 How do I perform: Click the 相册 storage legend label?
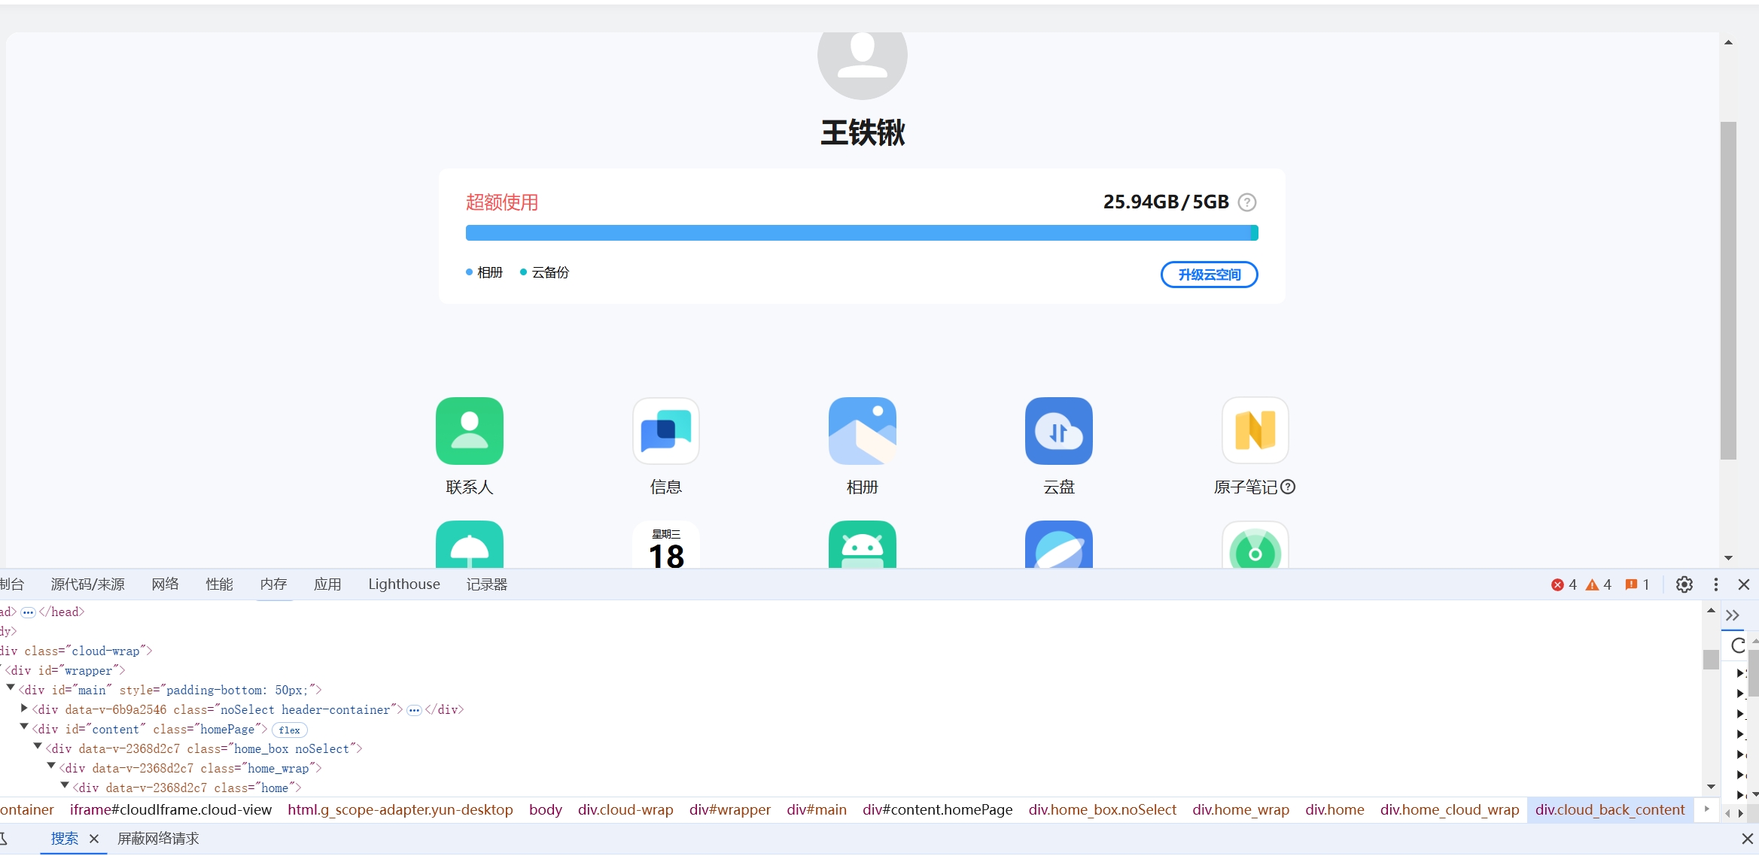click(x=490, y=272)
